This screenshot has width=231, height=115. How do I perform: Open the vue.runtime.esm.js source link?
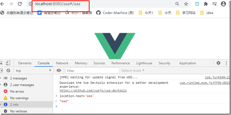pos(205,83)
